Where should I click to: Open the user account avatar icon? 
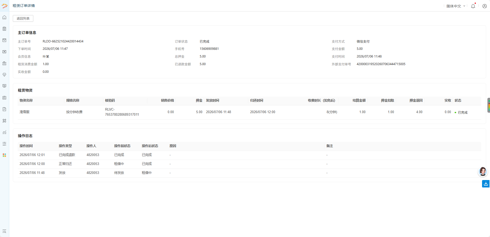coord(484,6)
